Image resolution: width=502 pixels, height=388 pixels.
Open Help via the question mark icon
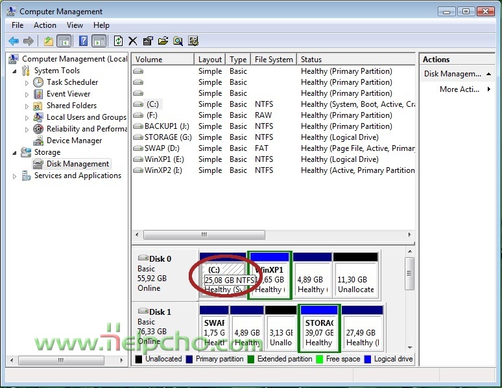83,41
